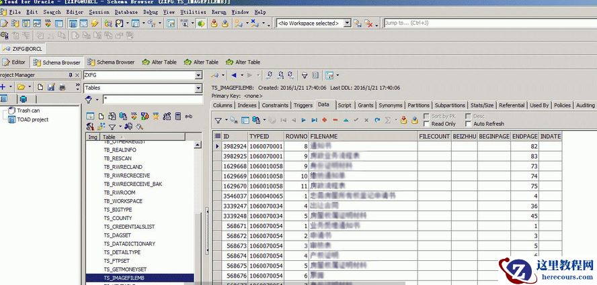Enable the Auto Refresh checkbox
The image size is (597, 285).
469,124
